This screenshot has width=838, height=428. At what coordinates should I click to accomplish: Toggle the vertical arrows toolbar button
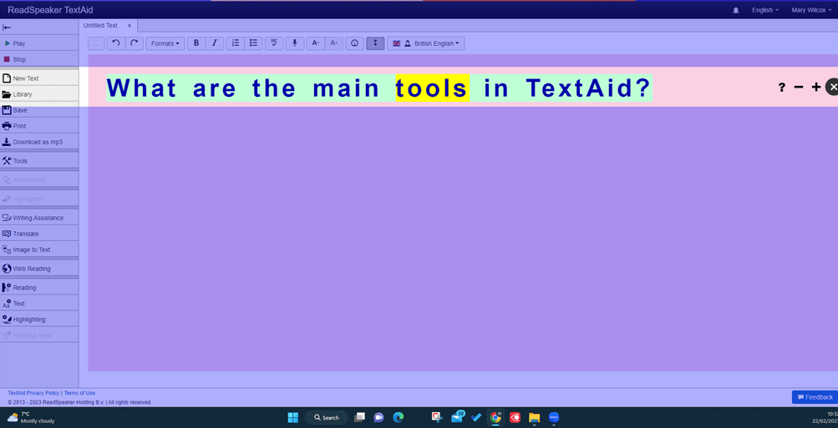375,43
